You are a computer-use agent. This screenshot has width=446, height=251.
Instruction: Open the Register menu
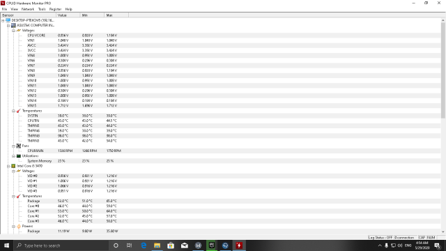pos(55,9)
